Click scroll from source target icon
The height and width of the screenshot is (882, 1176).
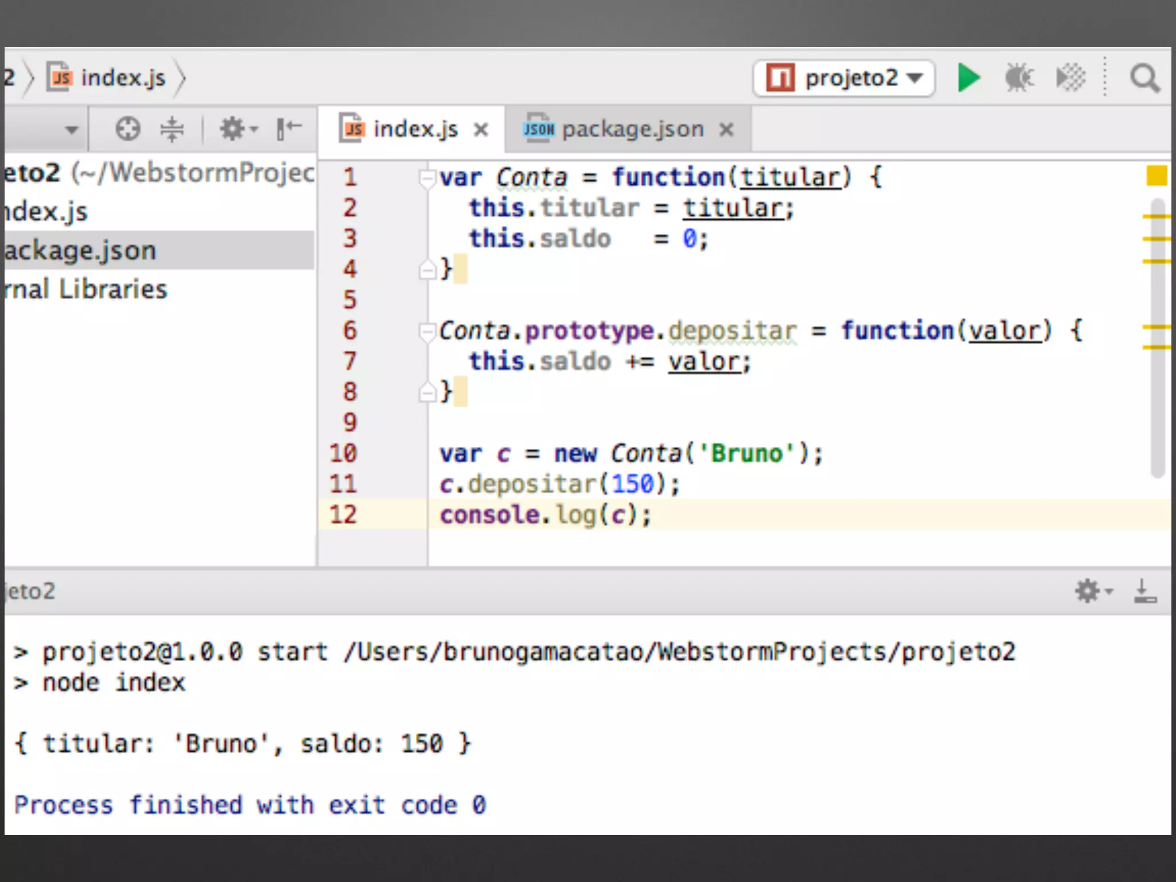pos(127,129)
